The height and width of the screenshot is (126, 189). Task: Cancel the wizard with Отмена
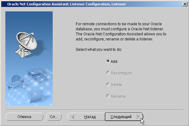point(24,117)
